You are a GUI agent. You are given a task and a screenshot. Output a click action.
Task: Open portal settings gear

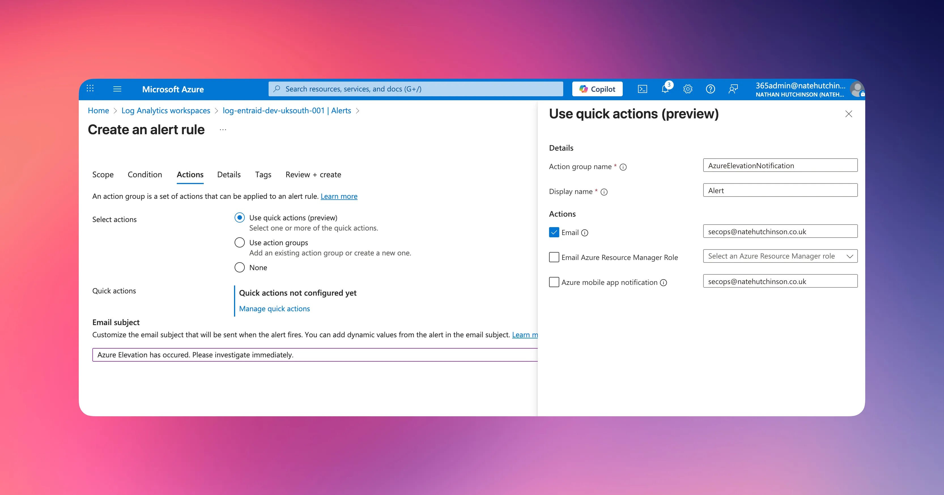point(688,89)
